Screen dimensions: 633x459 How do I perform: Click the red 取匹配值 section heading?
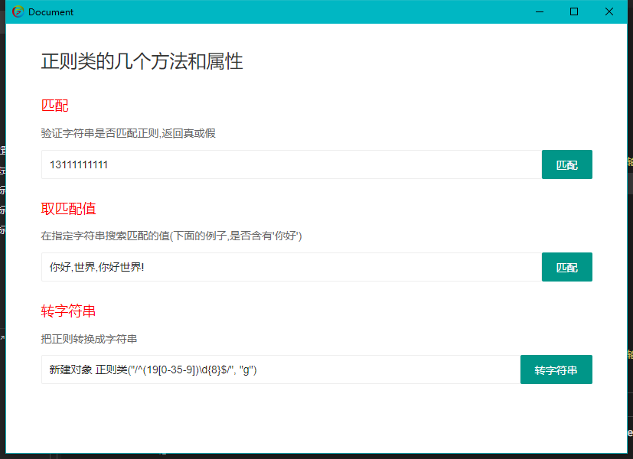click(69, 209)
